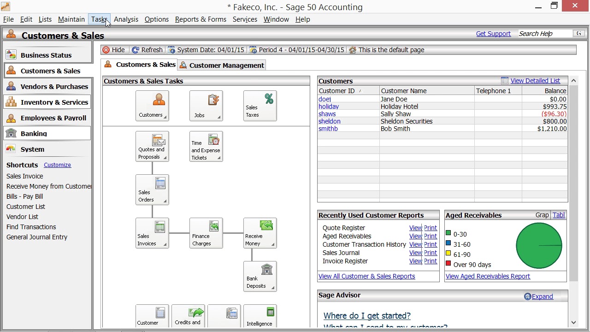This screenshot has width=590, height=332.
Task: Go to the System page
Action: click(48, 149)
